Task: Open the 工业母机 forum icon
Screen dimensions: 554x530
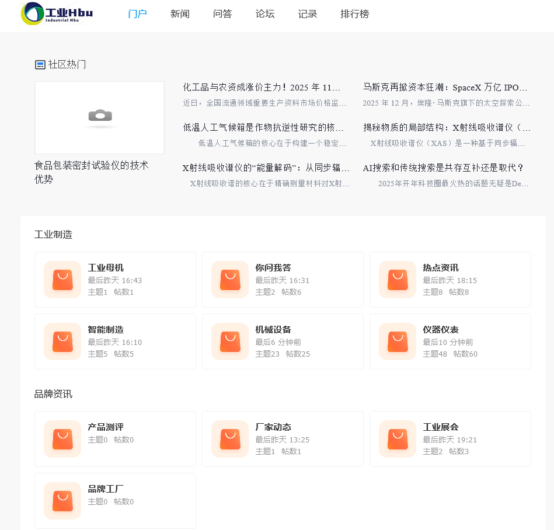Action: tap(62, 279)
